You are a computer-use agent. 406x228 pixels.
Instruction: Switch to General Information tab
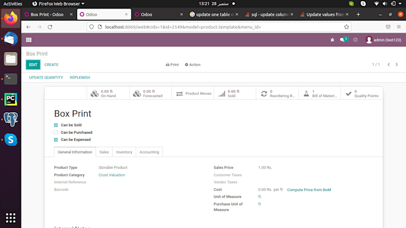tap(75, 152)
